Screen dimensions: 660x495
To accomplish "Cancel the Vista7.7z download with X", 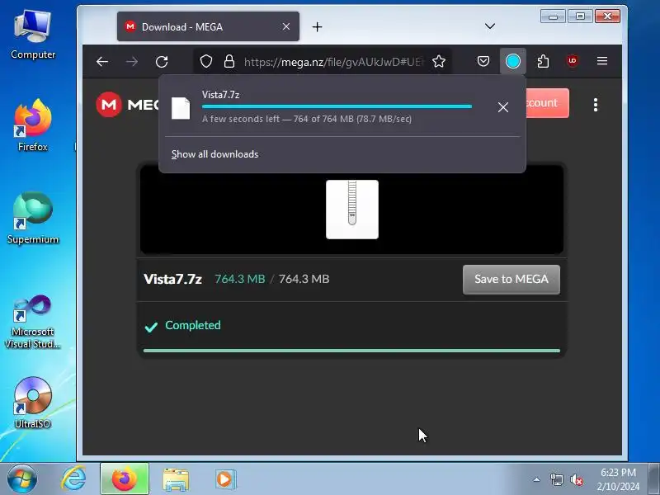I will pyautogui.click(x=503, y=107).
